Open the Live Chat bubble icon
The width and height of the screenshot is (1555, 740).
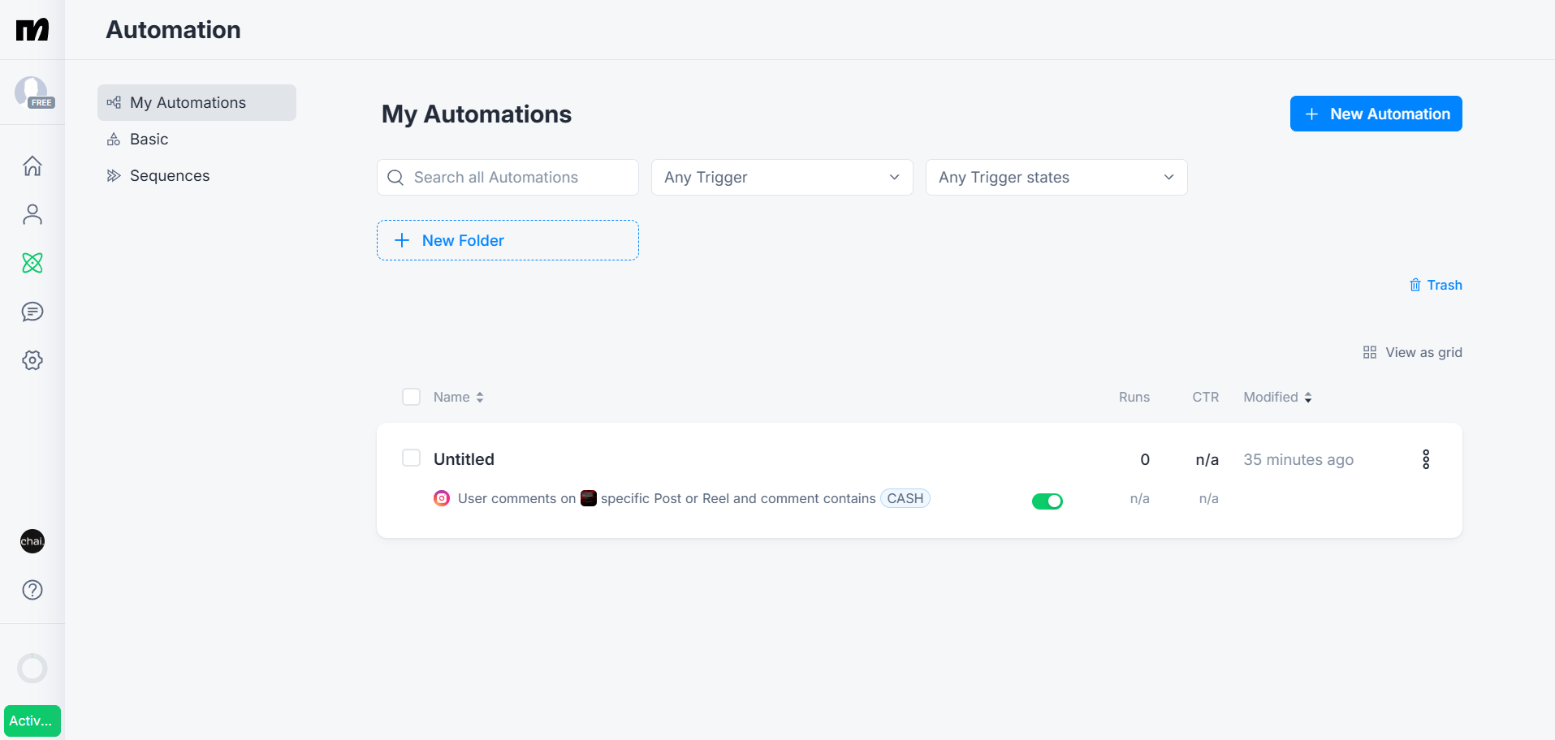click(x=32, y=312)
